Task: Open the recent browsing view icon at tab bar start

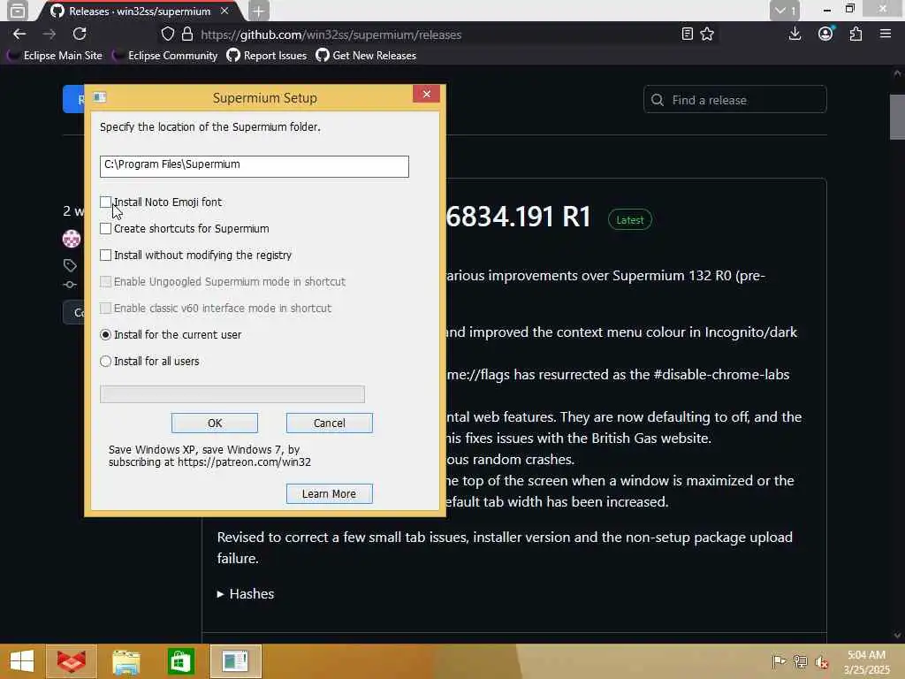Action: [x=18, y=11]
